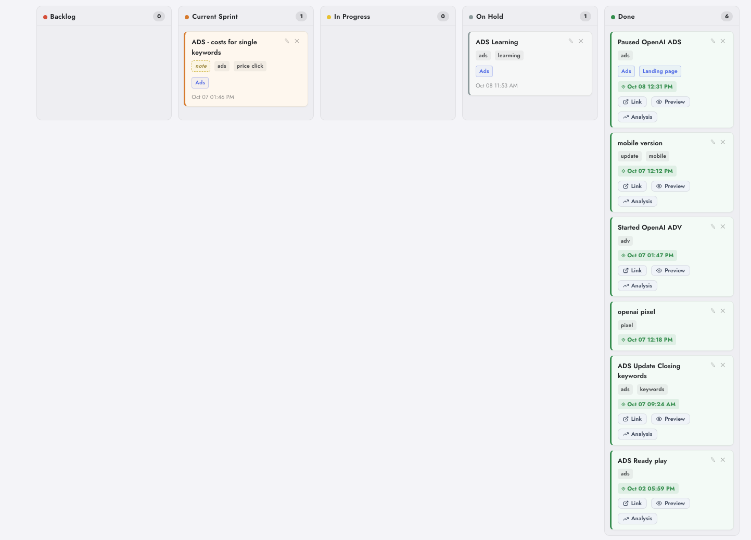The image size is (751, 540).
Task: Remove the ADS Learning card with its X
Action: click(581, 41)
